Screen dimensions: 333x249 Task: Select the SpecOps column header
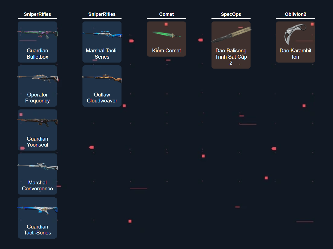point(231,14)
